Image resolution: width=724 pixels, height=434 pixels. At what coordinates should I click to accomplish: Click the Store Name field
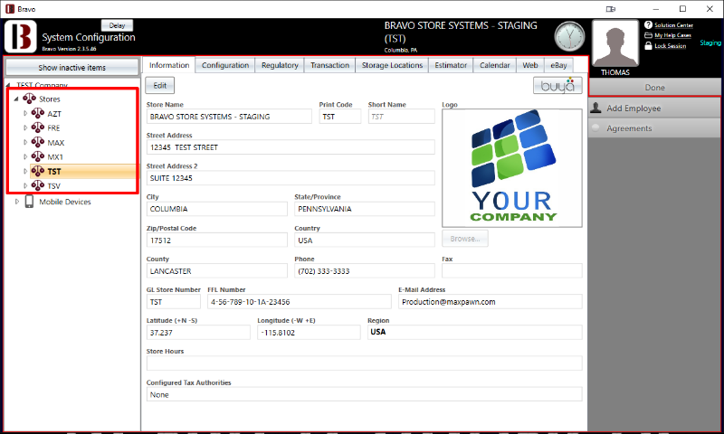tap(229, 117)
